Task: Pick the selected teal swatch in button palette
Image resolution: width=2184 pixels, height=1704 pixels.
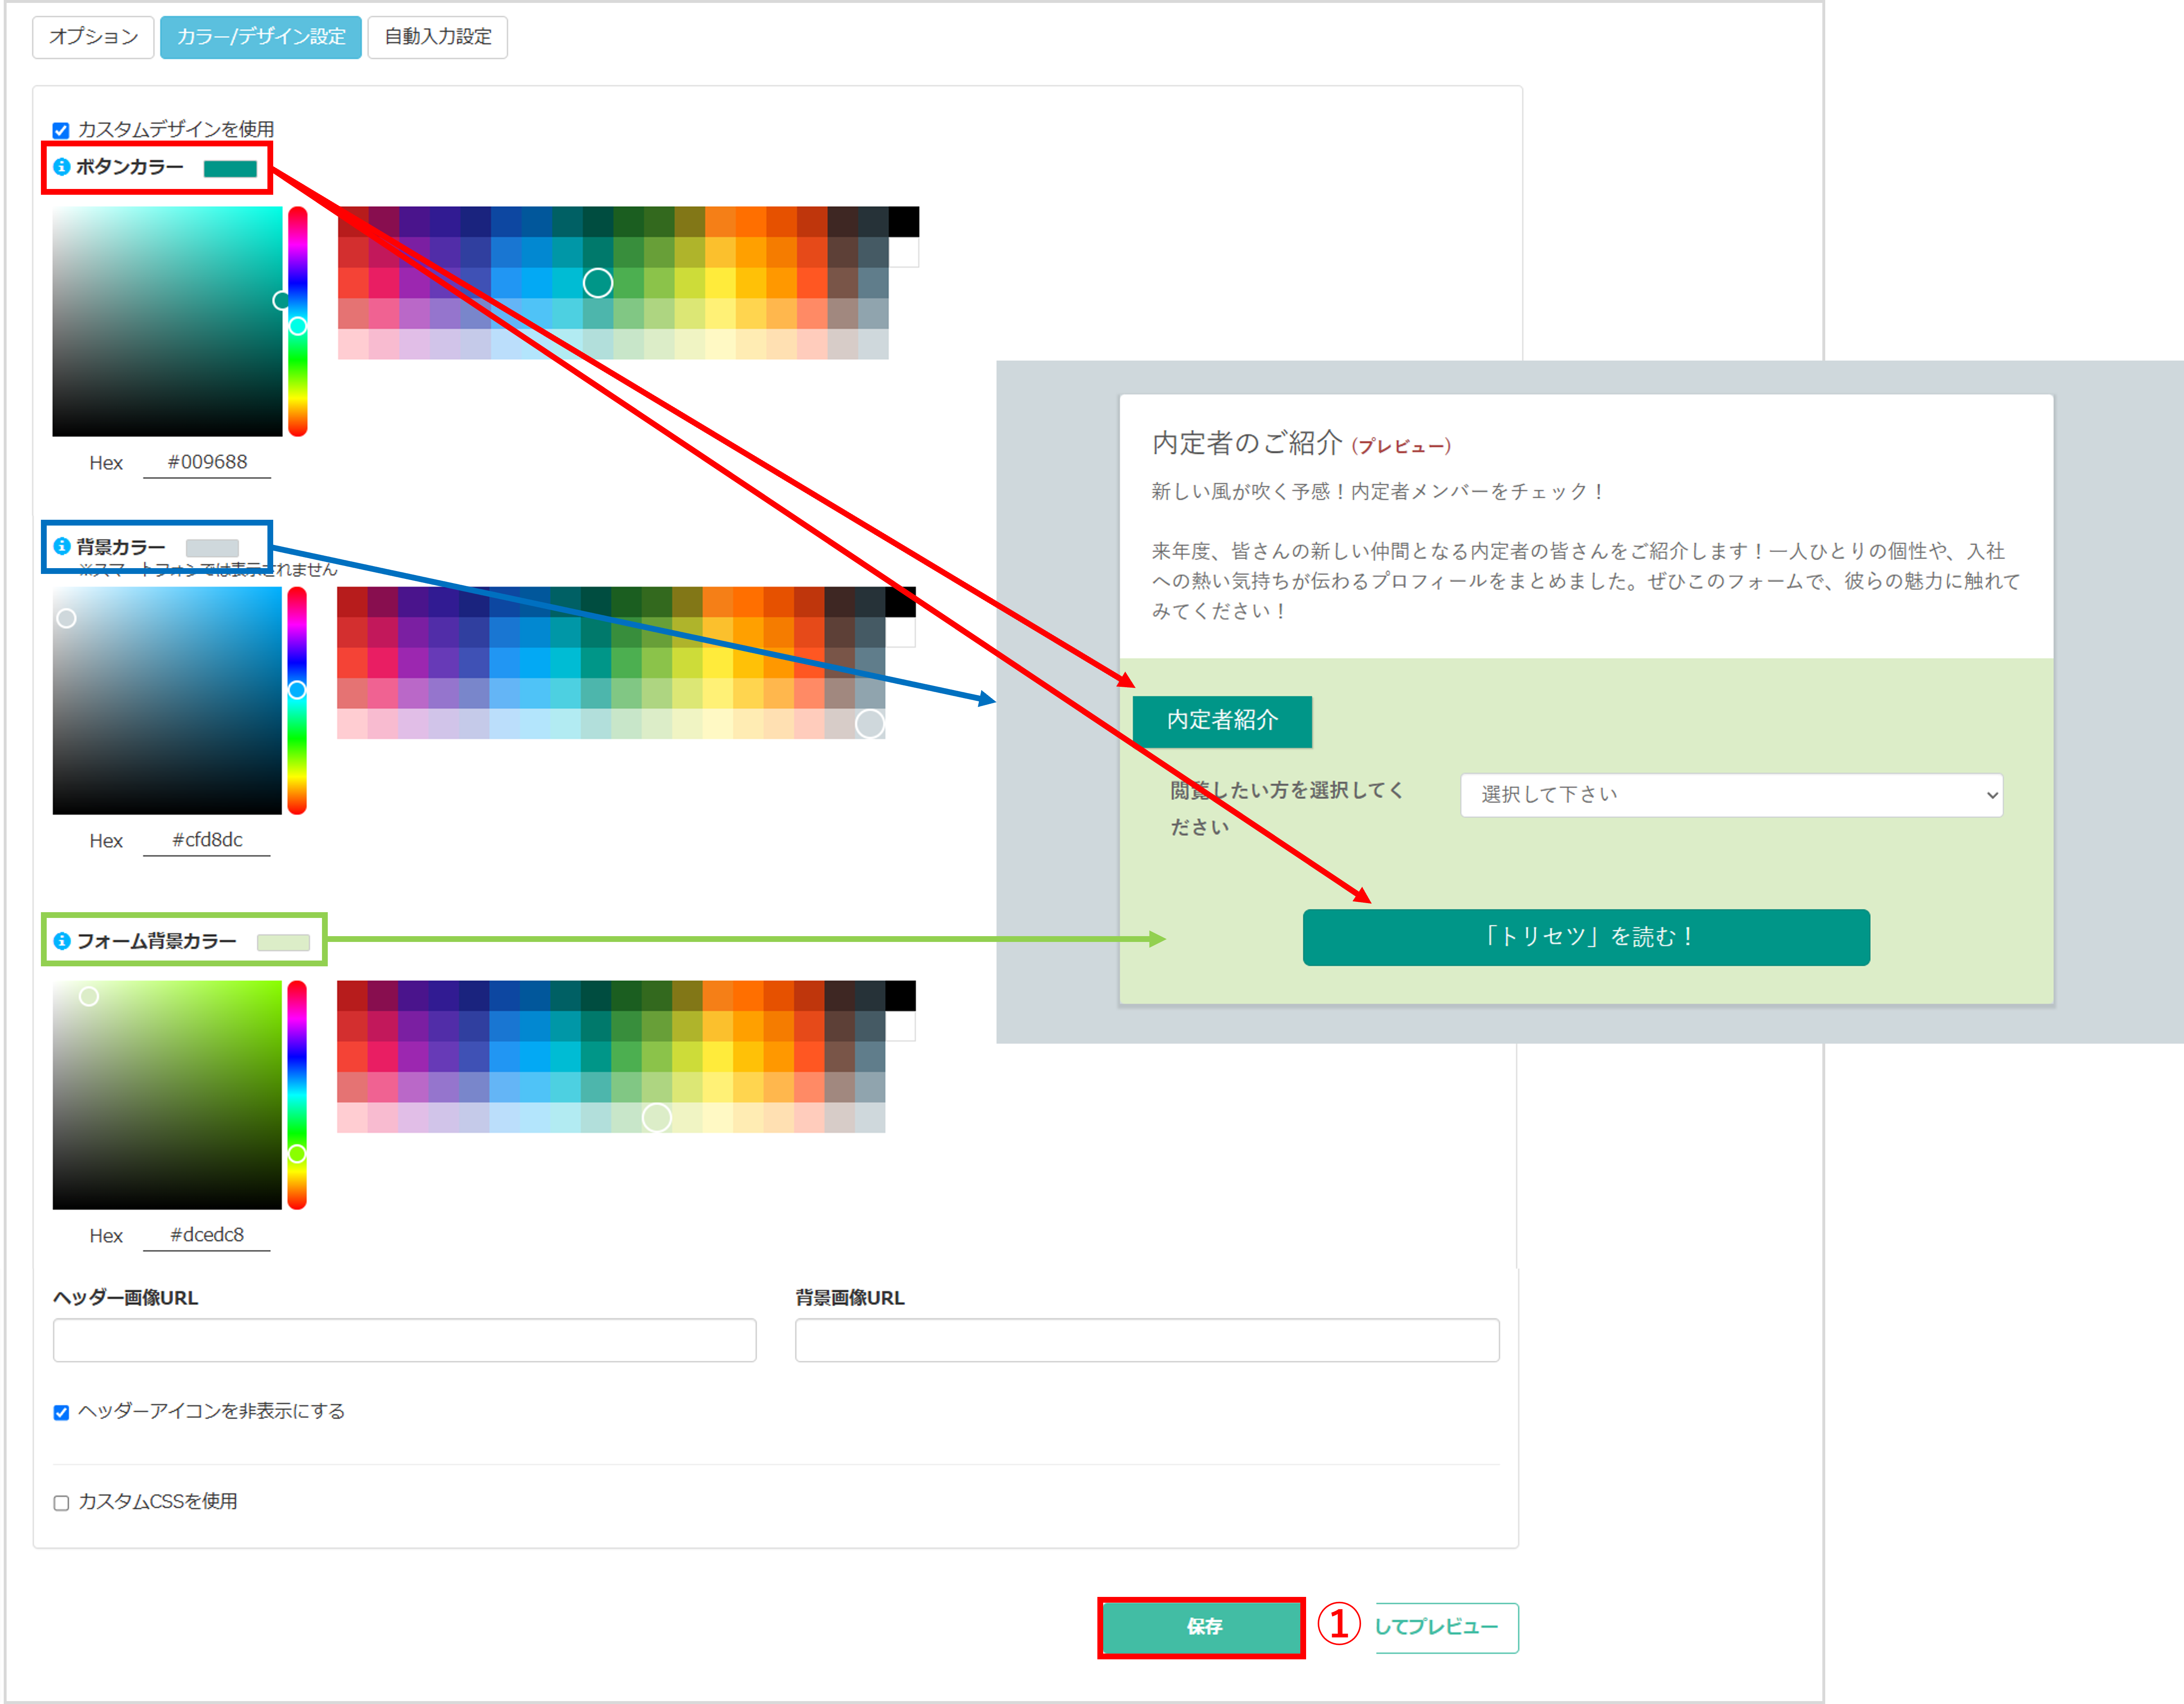Action: pos(598,283)
